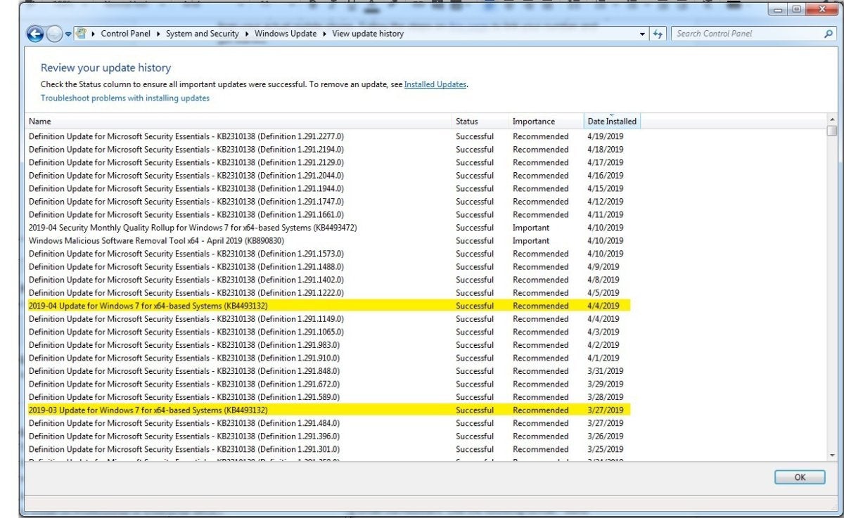Screen dimensions: 844x518
Task: Expand the breadcrumb arrow after Windows Update
Action: (325, 34)
